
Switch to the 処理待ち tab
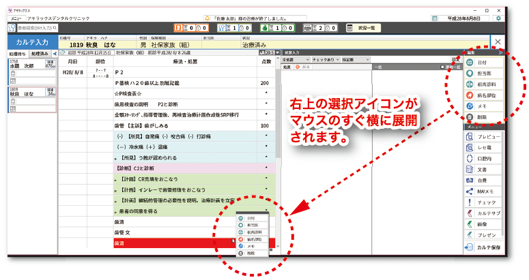pos(18,53)
